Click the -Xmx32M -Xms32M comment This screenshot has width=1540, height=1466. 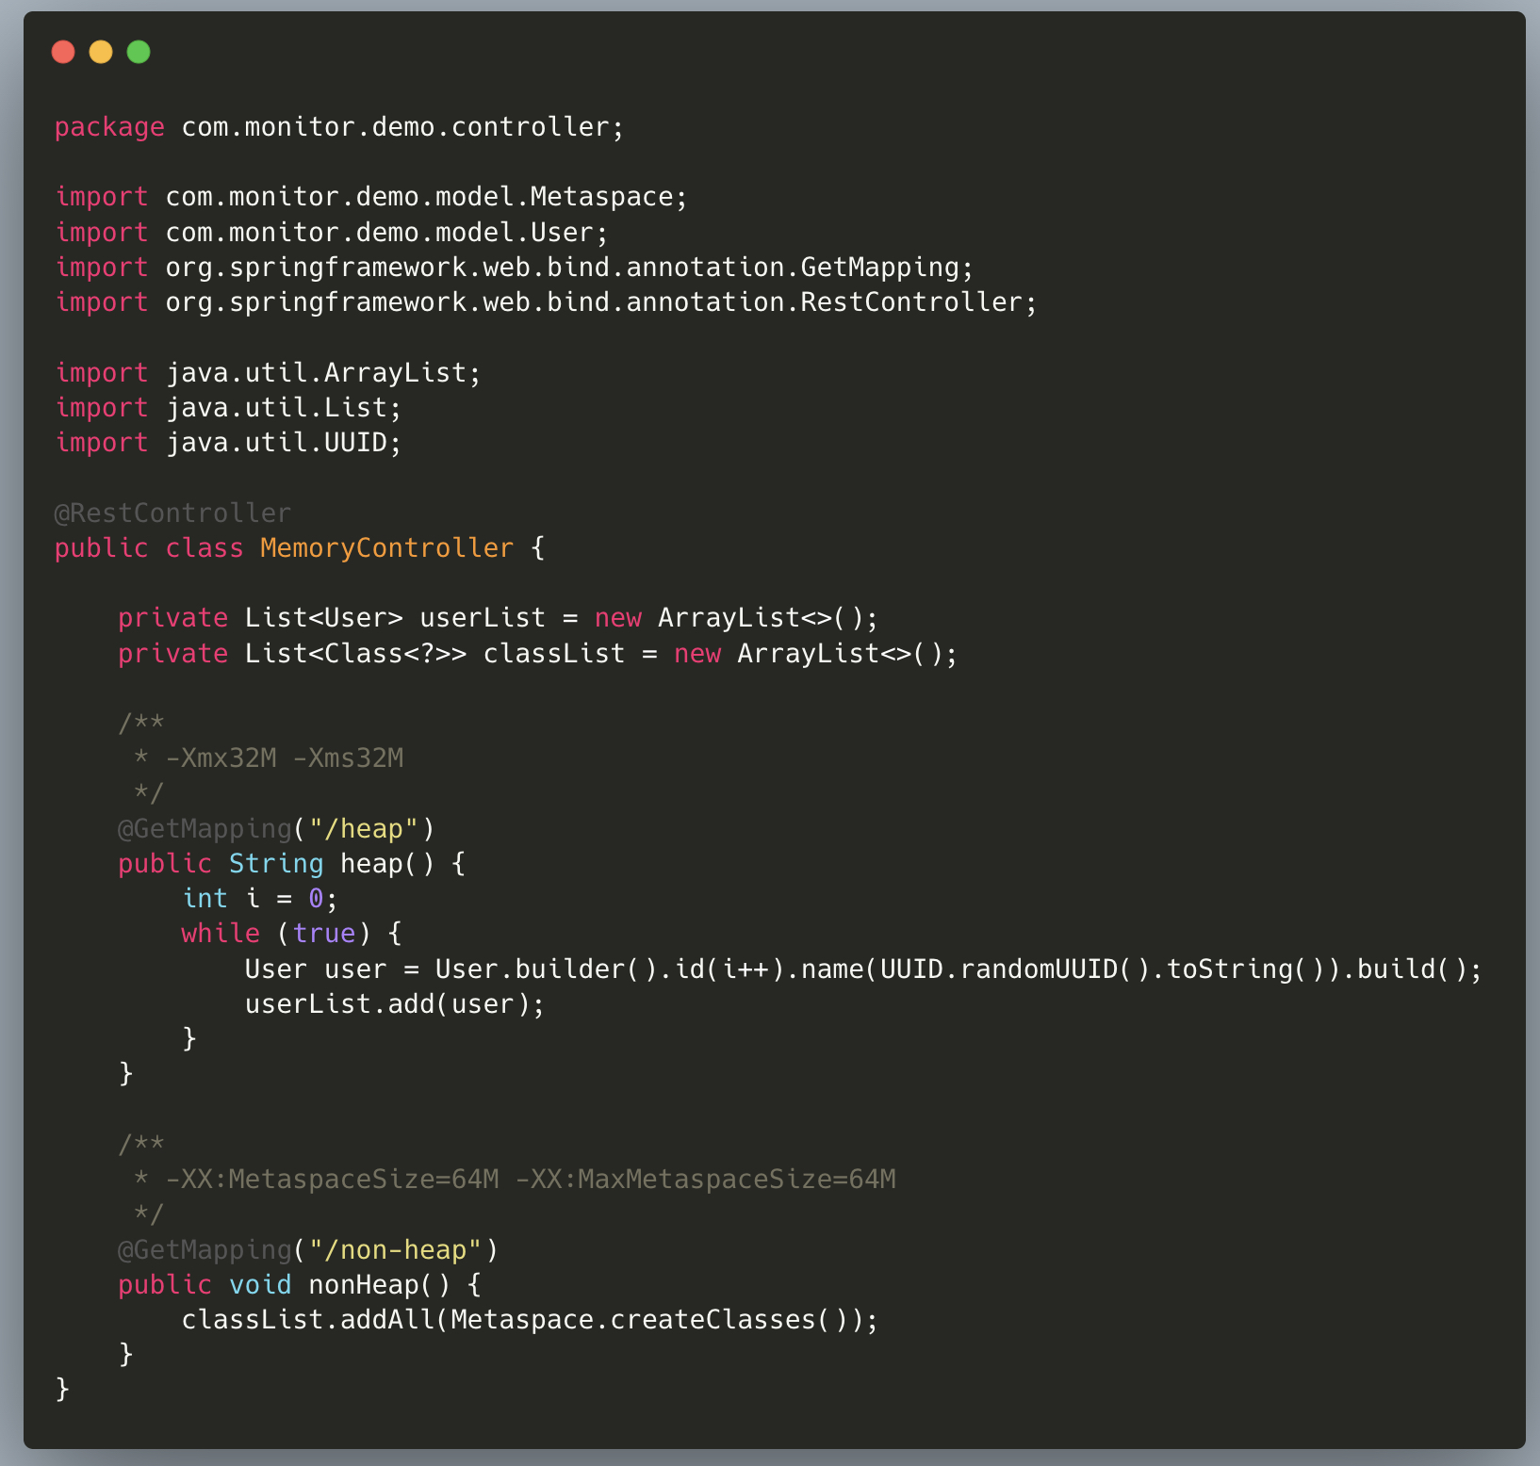click(284, 758)
